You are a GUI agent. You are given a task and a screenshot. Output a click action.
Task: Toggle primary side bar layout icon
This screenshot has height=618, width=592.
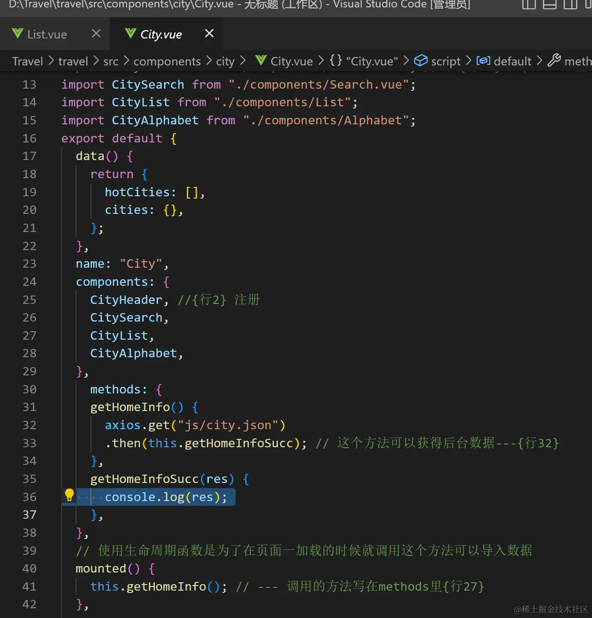pos(529,4)
